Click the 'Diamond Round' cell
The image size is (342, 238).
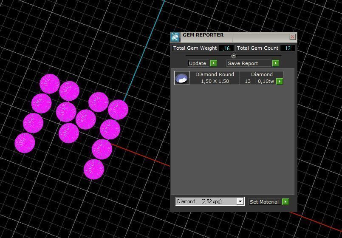pyautogui.click(x=215, y=74)
